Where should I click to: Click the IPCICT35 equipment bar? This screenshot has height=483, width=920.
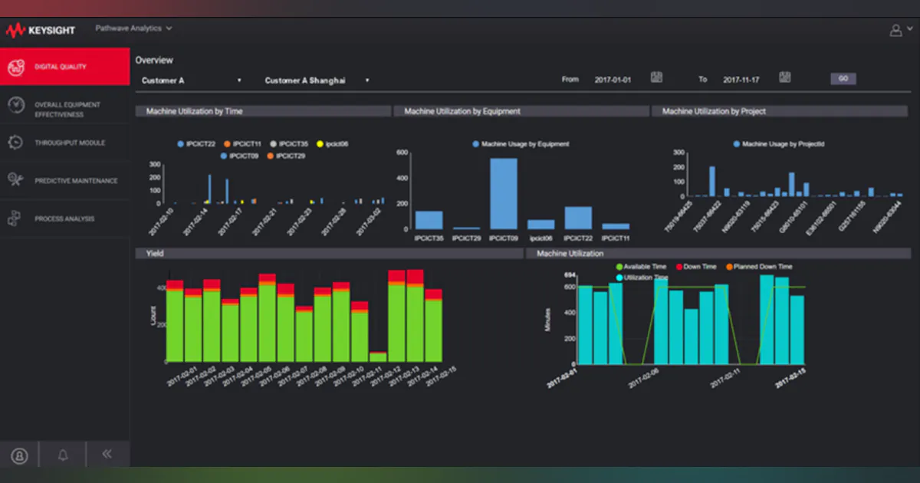click(429, 220)
